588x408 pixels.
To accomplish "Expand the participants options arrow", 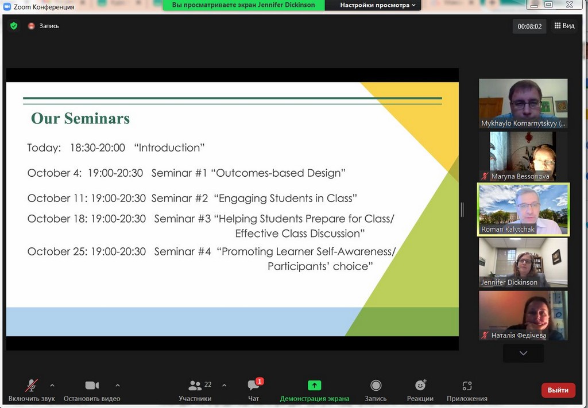I will tap(224, 385).
